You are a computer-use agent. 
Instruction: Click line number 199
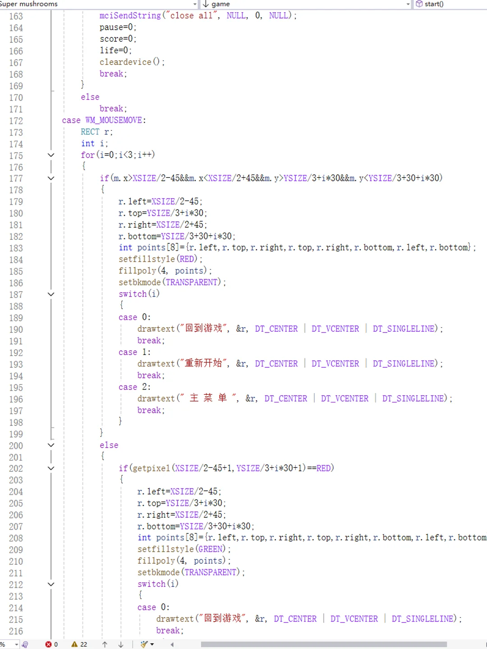pyautogui.click(x=16, y=434)
